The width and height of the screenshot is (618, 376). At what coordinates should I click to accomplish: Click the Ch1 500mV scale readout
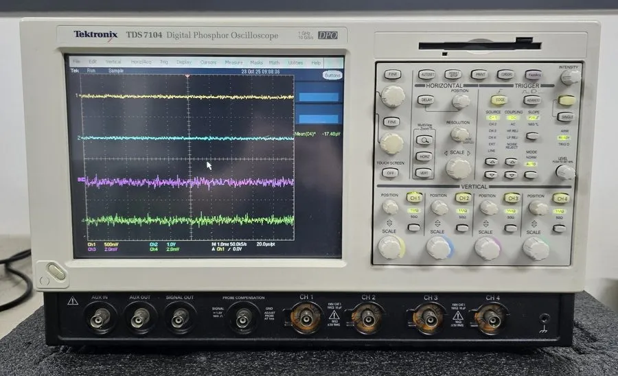click(103, 244)
